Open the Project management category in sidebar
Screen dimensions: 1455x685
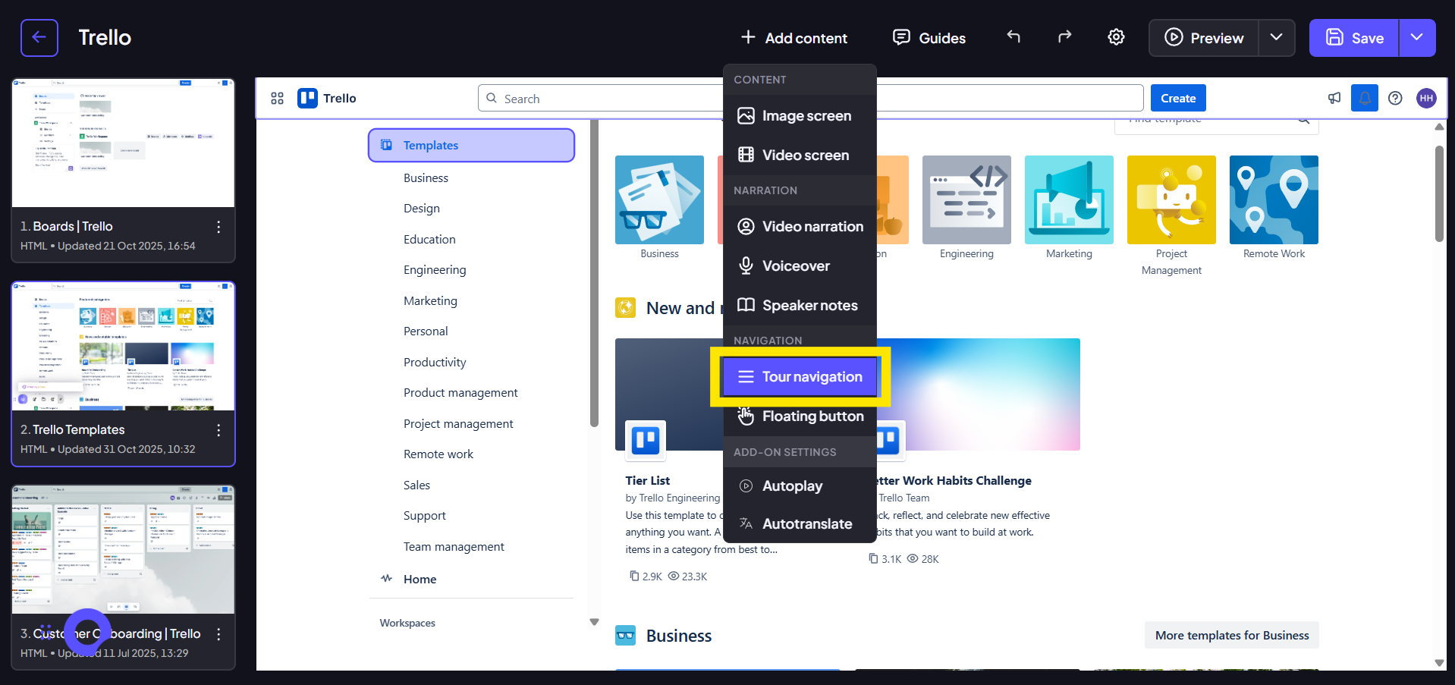(x=458, y=424)
